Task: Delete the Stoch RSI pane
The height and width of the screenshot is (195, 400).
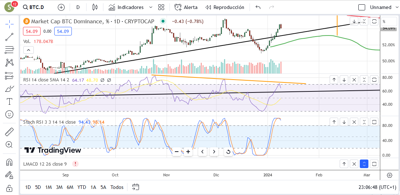Action: click(x=354, y=122)
